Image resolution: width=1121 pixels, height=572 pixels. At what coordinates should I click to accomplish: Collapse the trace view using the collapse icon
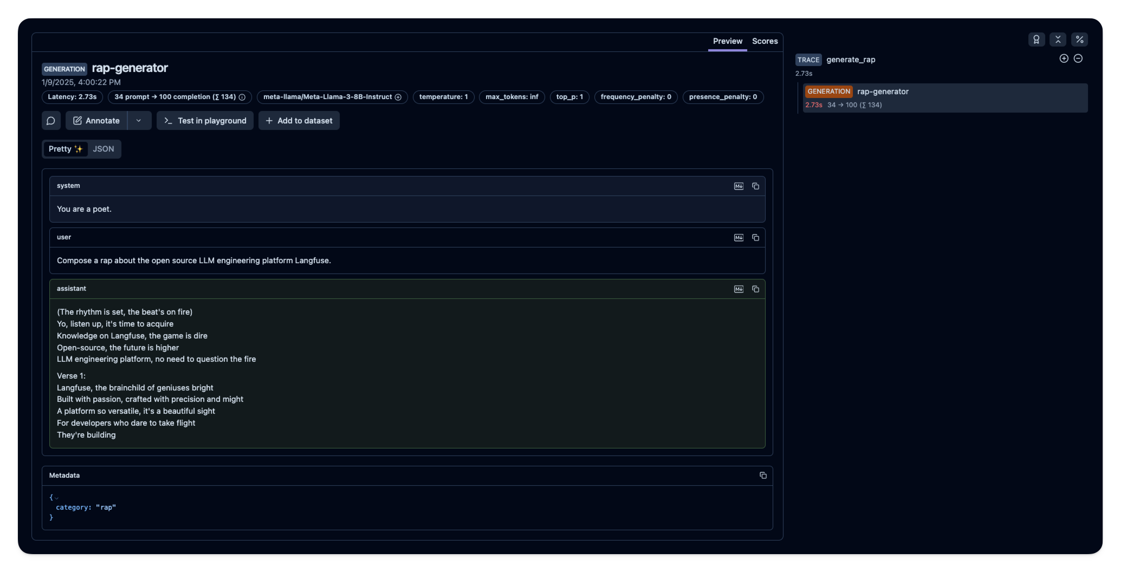[1058, 39]
